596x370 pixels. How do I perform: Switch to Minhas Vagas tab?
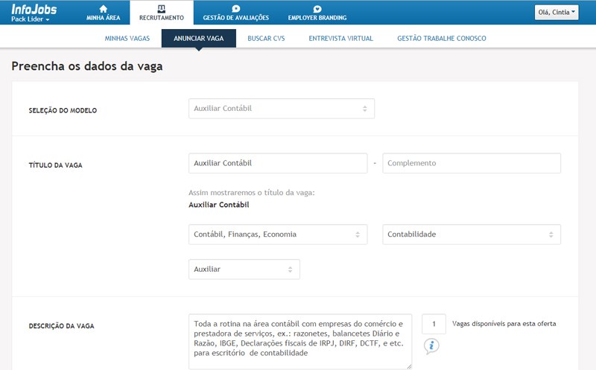[x=127, y=39]
